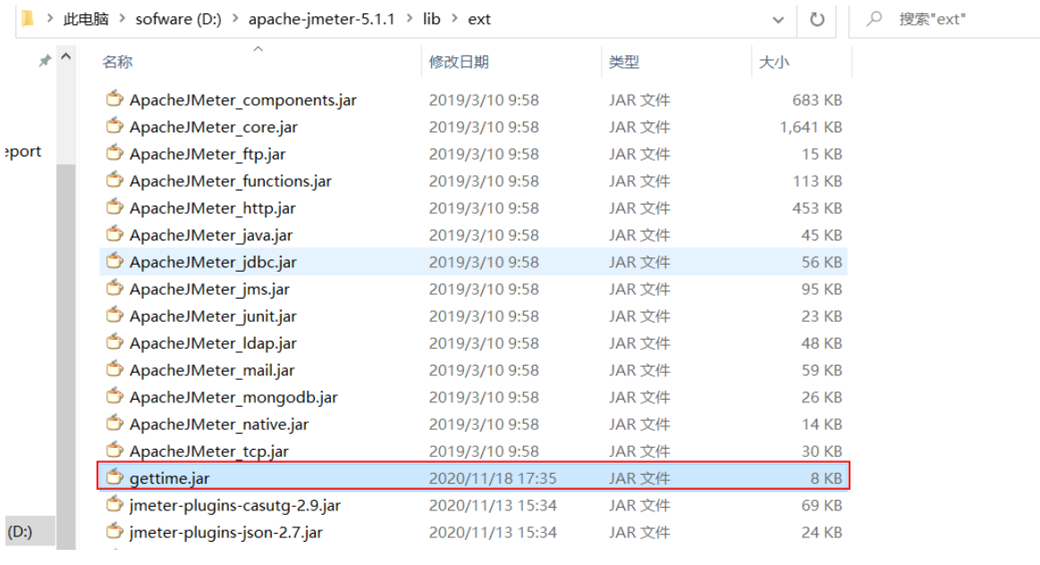The height and width of the screenshot is (565, 1040).
Task: Go to sofware (D:) in the breadcrumb
Action: pos(179,20)
